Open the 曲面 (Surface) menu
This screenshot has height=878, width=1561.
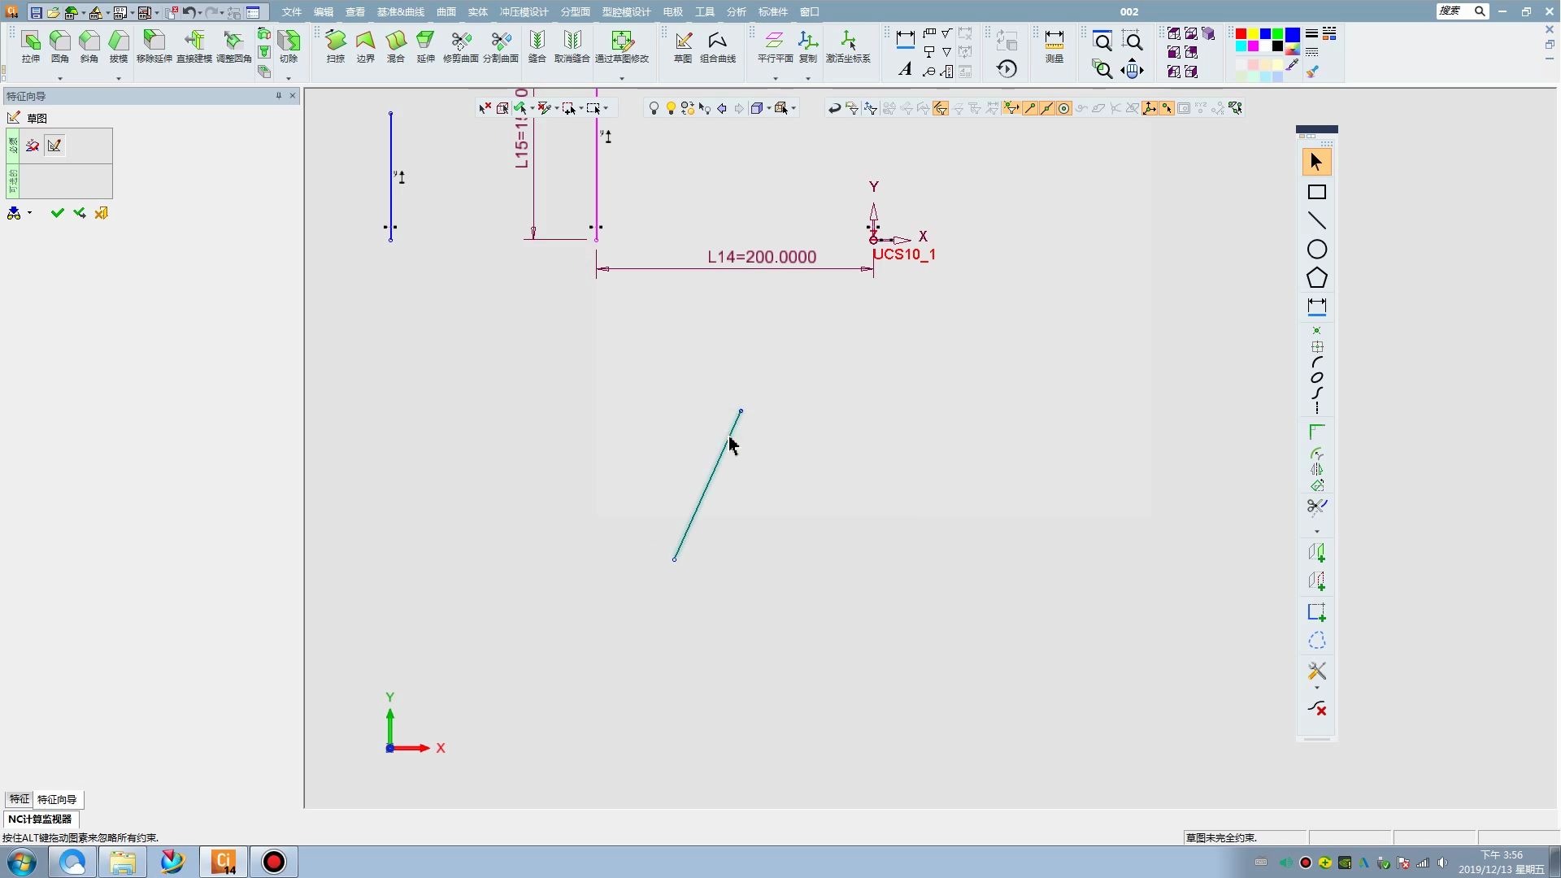pos(446,12)
